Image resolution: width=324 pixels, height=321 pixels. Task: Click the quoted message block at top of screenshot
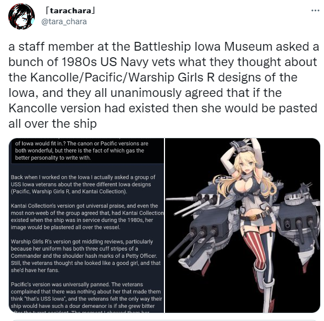[87, 151]
